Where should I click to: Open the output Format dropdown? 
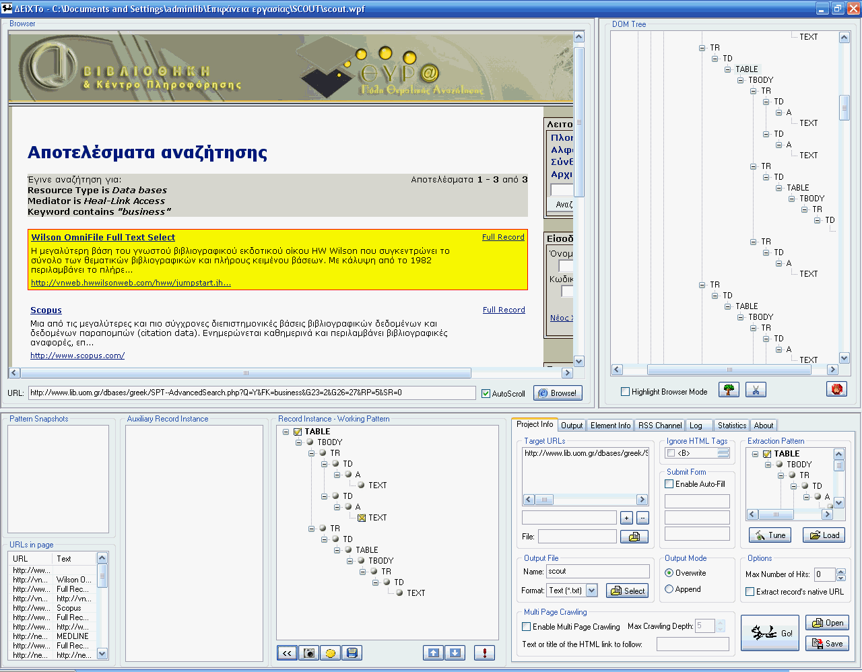pos(591,591)
